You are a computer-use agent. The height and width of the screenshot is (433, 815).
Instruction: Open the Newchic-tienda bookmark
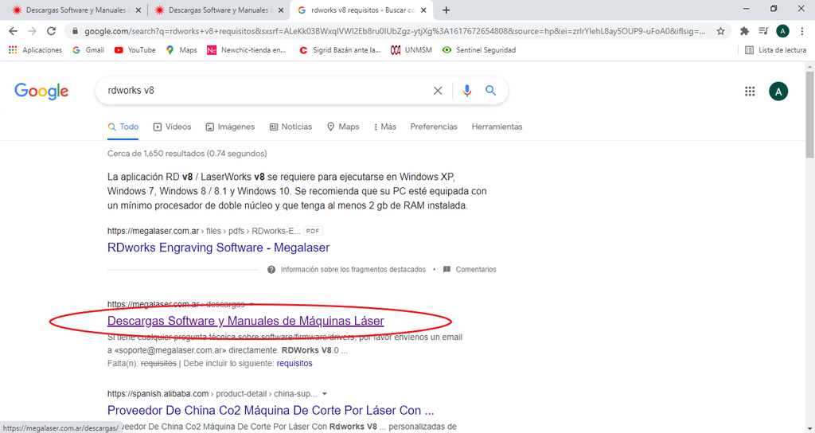click(247, 50)
